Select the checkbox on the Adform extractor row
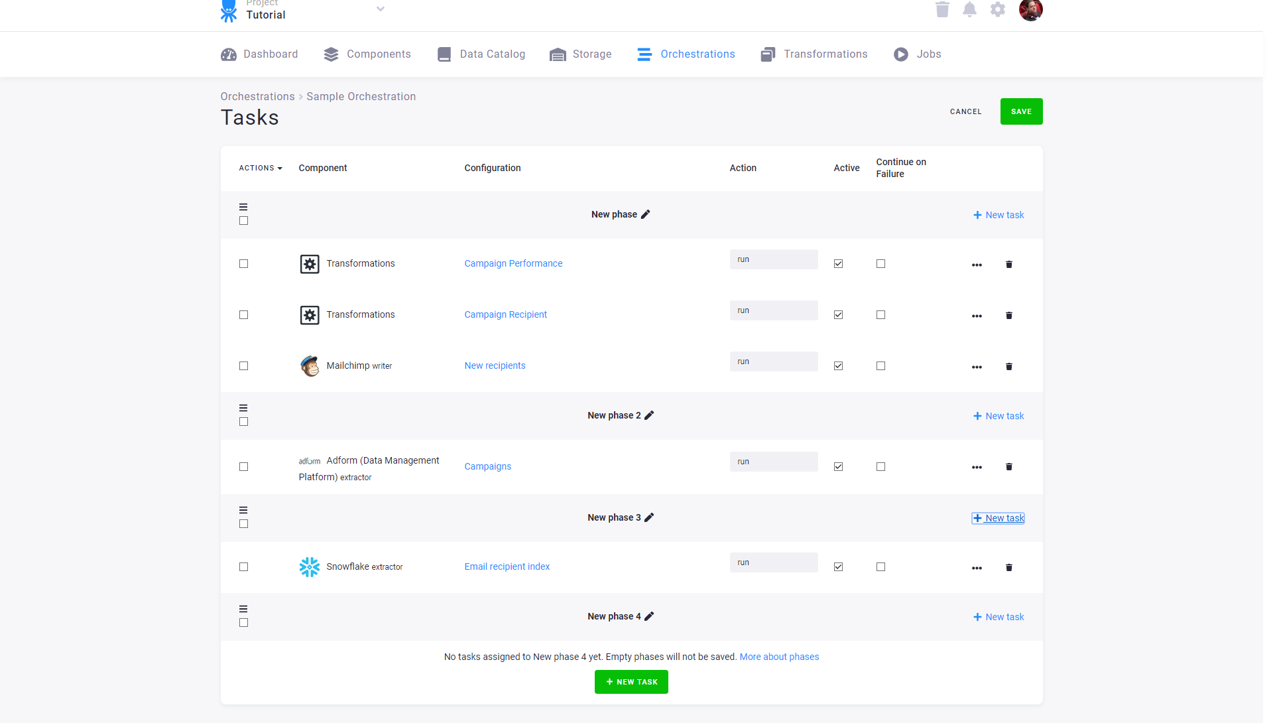This screenshot has width=1273, height=723. tap(243, 467)
